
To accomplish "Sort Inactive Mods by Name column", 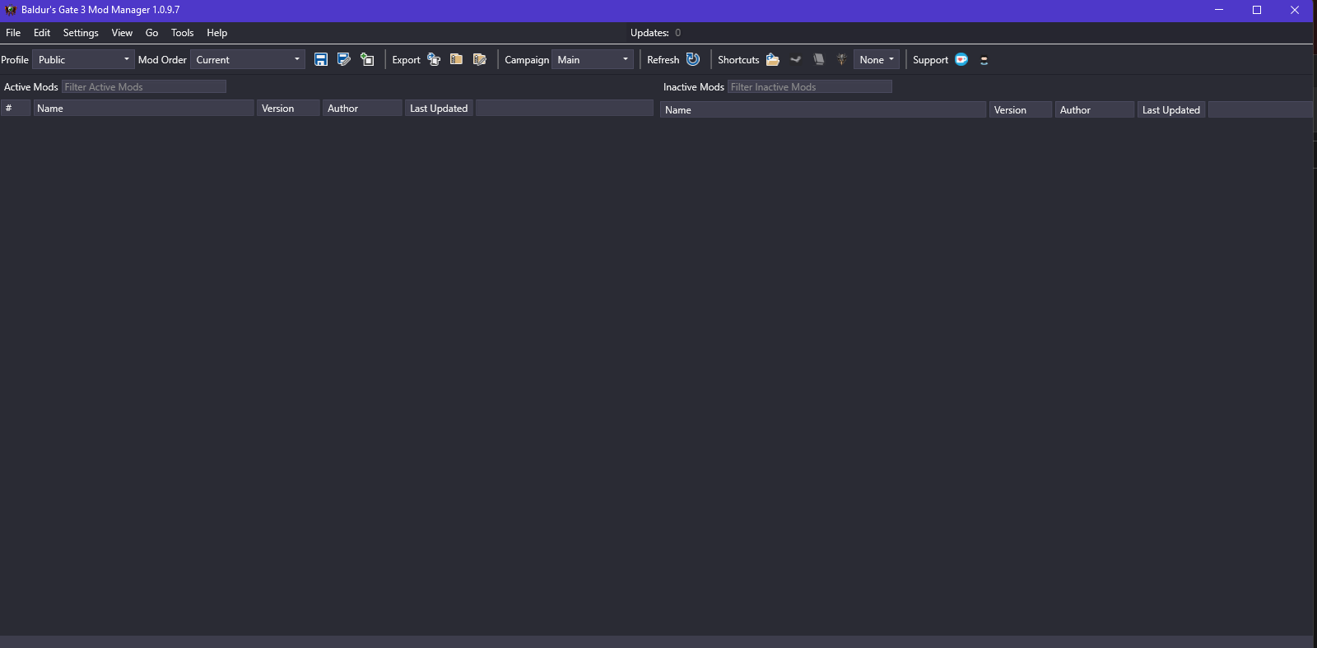I will [823, 109].
